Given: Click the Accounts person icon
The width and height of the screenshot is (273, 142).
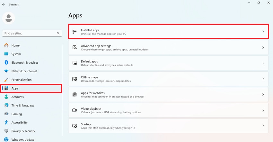Looking at the screenshot, I should pos(6,97).
